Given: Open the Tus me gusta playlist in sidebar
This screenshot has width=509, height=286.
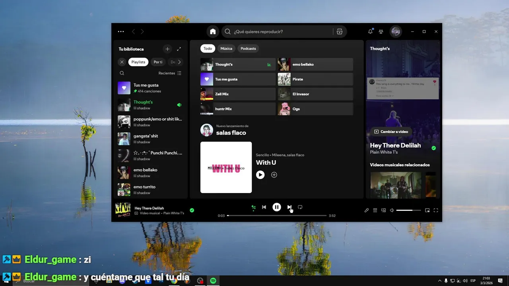Looking at the screenshot, I should coord(150,88).
